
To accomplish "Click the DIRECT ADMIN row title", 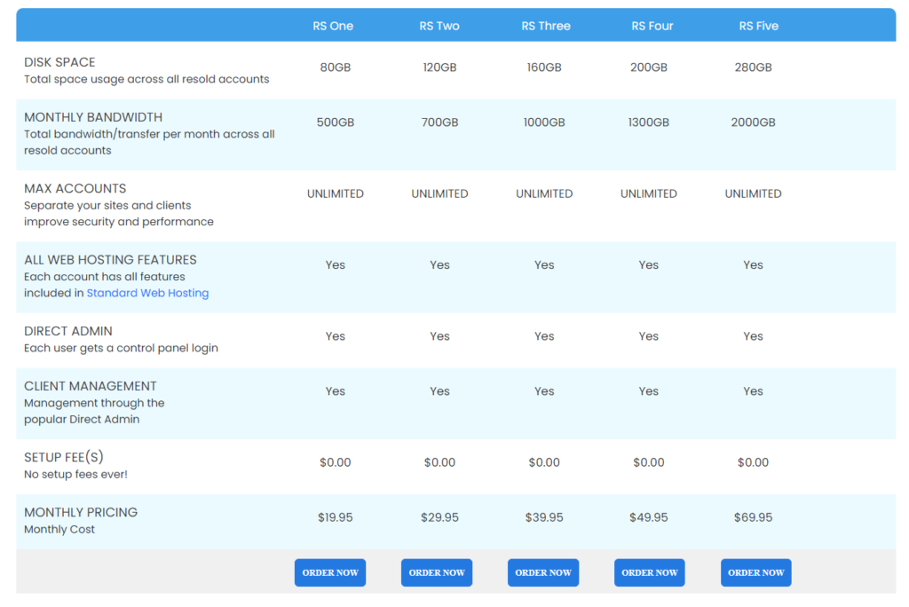I will click(x=68, y=331).
